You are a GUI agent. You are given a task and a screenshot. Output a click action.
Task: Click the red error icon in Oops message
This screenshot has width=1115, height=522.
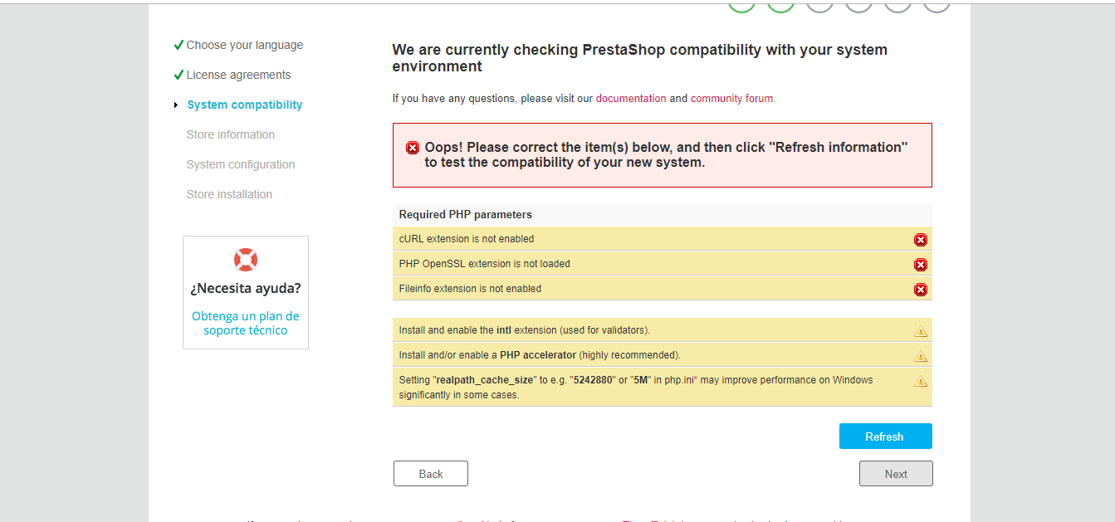[413, 148]
